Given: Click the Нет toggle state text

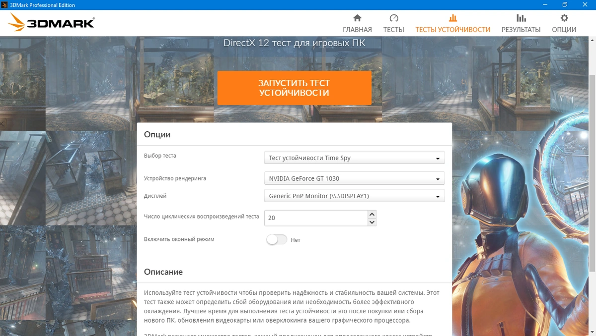Looking at the screenshot, I should click(x=296, y=240).
